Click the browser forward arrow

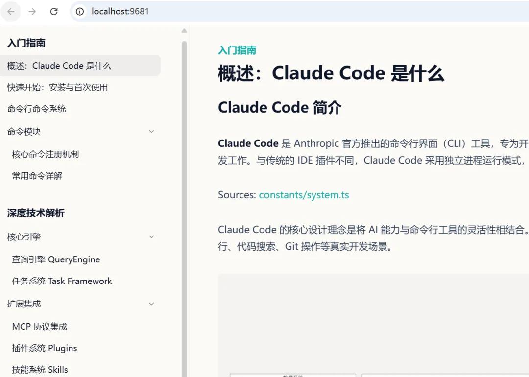(x=32, y=11)
